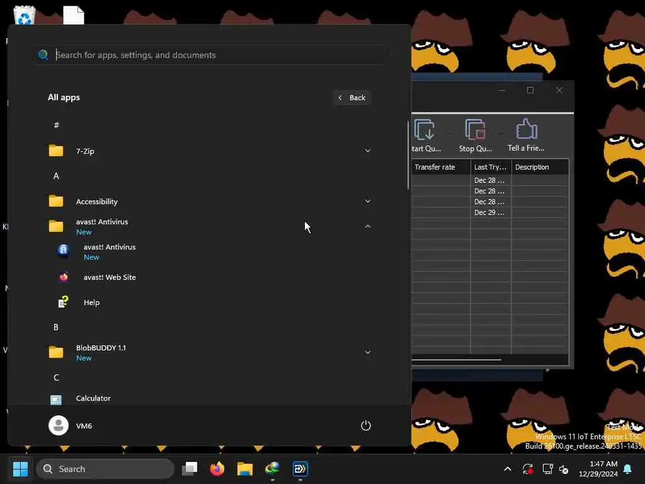Focus the Search for apps input field
The width and height of the screenshot is (645, 484).
point(210,55)
